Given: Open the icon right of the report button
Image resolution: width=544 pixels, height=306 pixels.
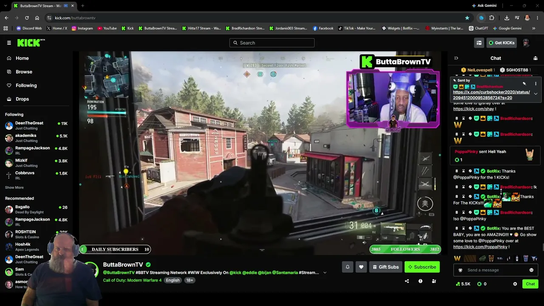Looking at the screenshot, I should (434, 281).
